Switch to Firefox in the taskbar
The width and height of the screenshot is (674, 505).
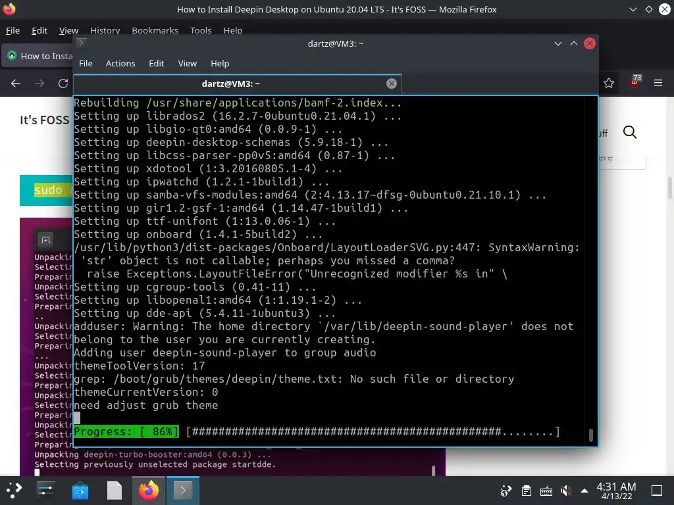click(149, 491)
